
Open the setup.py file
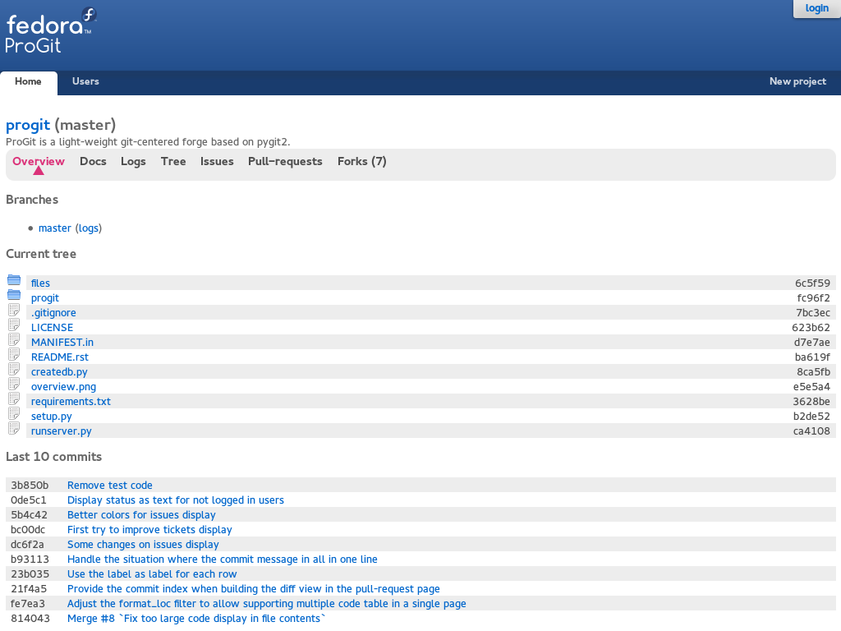click(x=51, y=417)
